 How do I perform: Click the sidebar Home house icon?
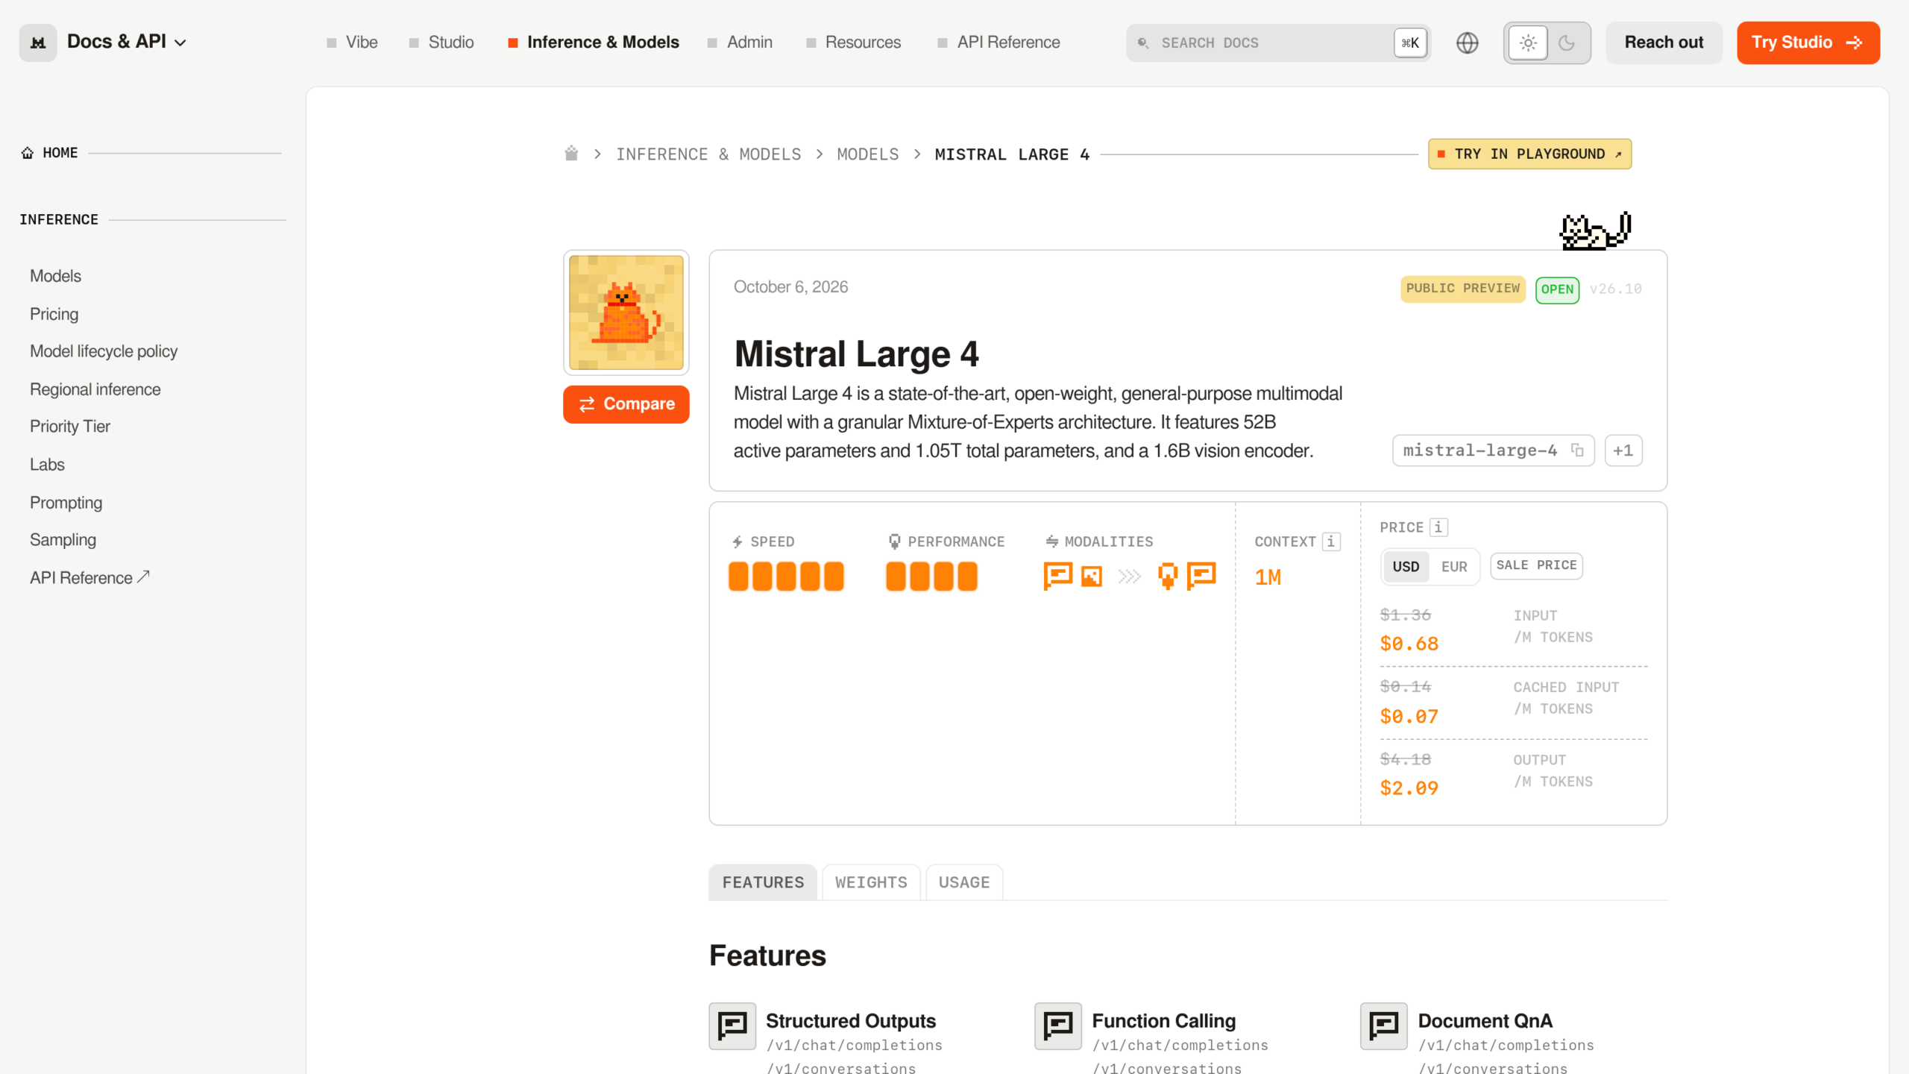click(28, 153)
